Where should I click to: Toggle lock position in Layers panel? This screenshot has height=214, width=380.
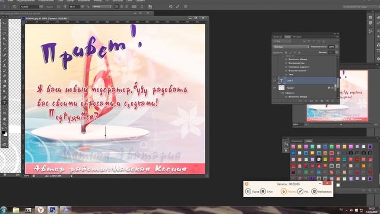coord(295,52)
